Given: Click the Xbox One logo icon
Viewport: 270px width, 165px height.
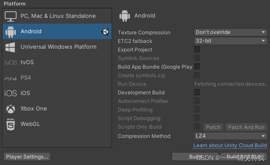Looking at the screenshot, I should pos(11,109).
